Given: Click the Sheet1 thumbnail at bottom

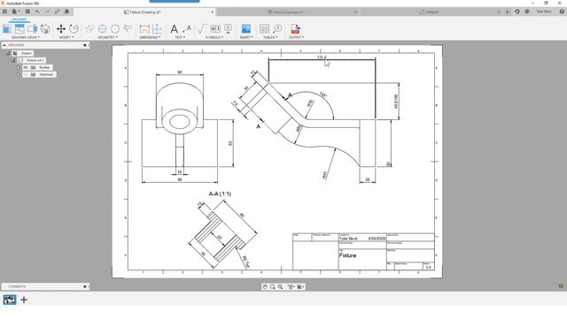Looking at the screenshot, I should pyautogui.click(x=10, y=299).
